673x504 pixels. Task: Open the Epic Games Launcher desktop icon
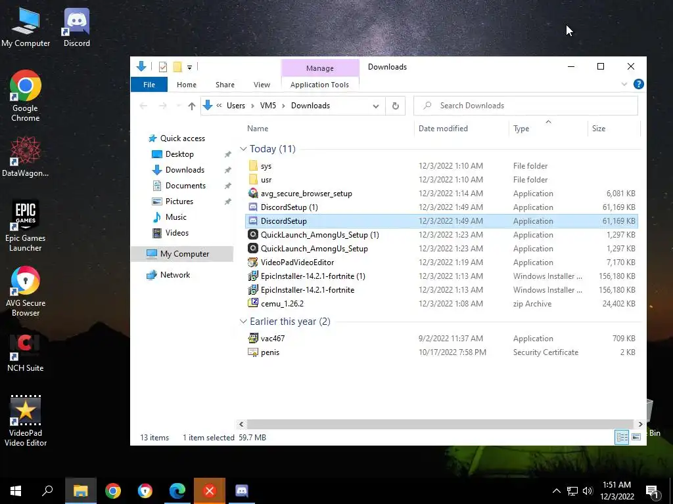click(x=26, y=226)
